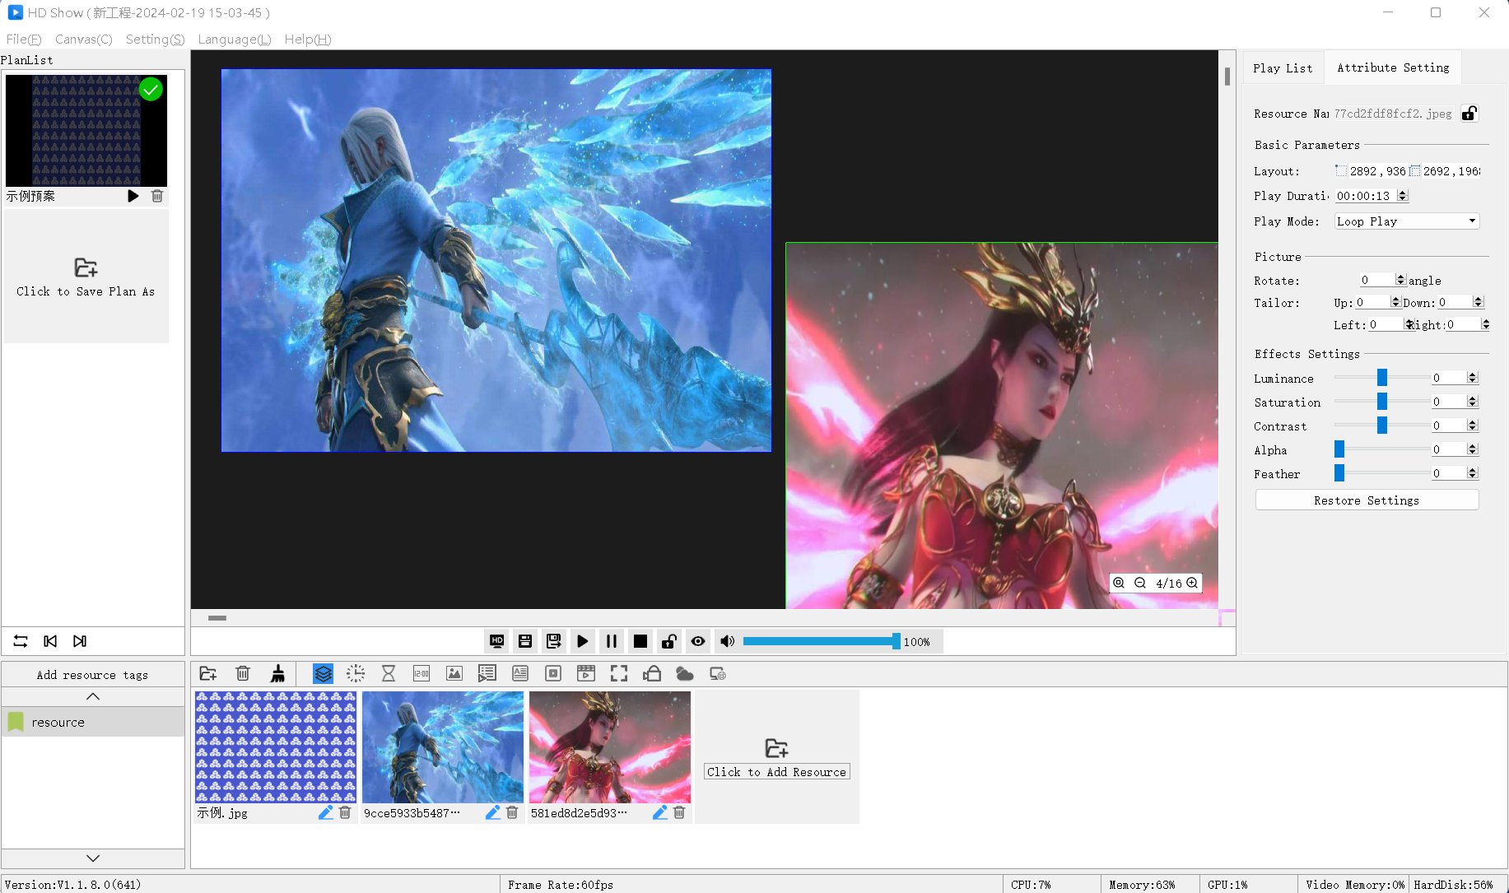Save the project with the floppy icon
This screenshot has width=1509, height=893.
525,641
